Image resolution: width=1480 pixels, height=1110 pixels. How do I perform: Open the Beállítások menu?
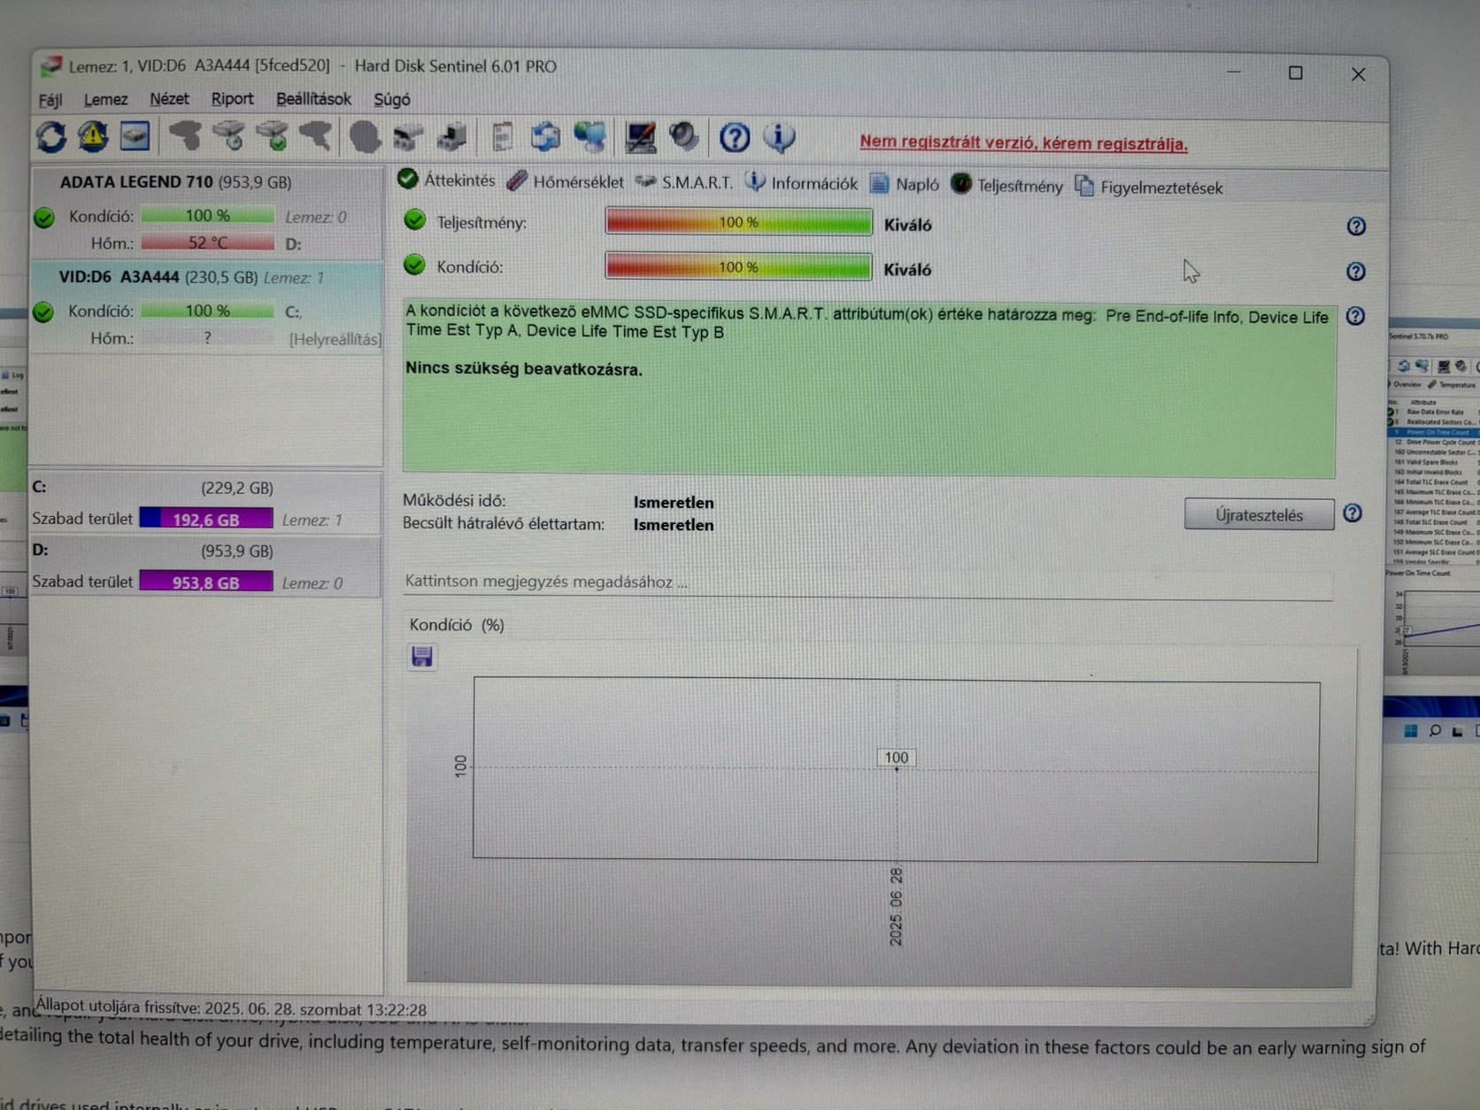coord(313,99)
